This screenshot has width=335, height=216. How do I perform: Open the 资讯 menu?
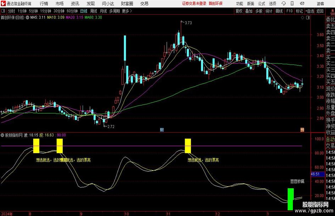pyautogui.click(x=75, y=4)
